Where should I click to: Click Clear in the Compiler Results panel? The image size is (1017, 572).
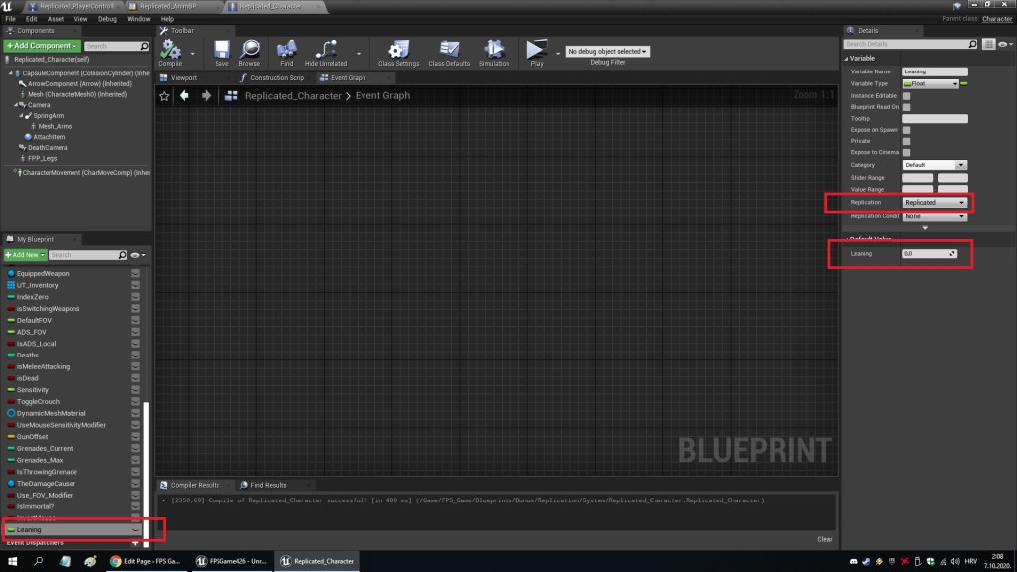pyautogui.click(x=824, y=539)
